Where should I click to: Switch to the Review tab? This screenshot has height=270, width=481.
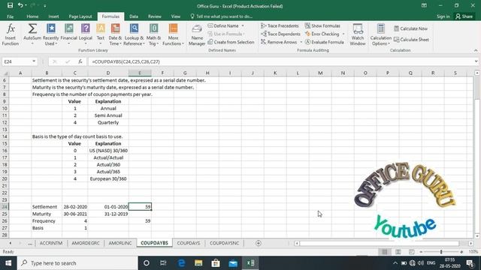pos(155,16)
